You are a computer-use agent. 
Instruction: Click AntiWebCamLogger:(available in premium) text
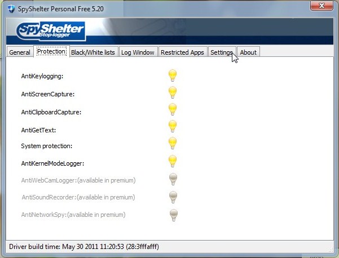[x=78, y=180]
